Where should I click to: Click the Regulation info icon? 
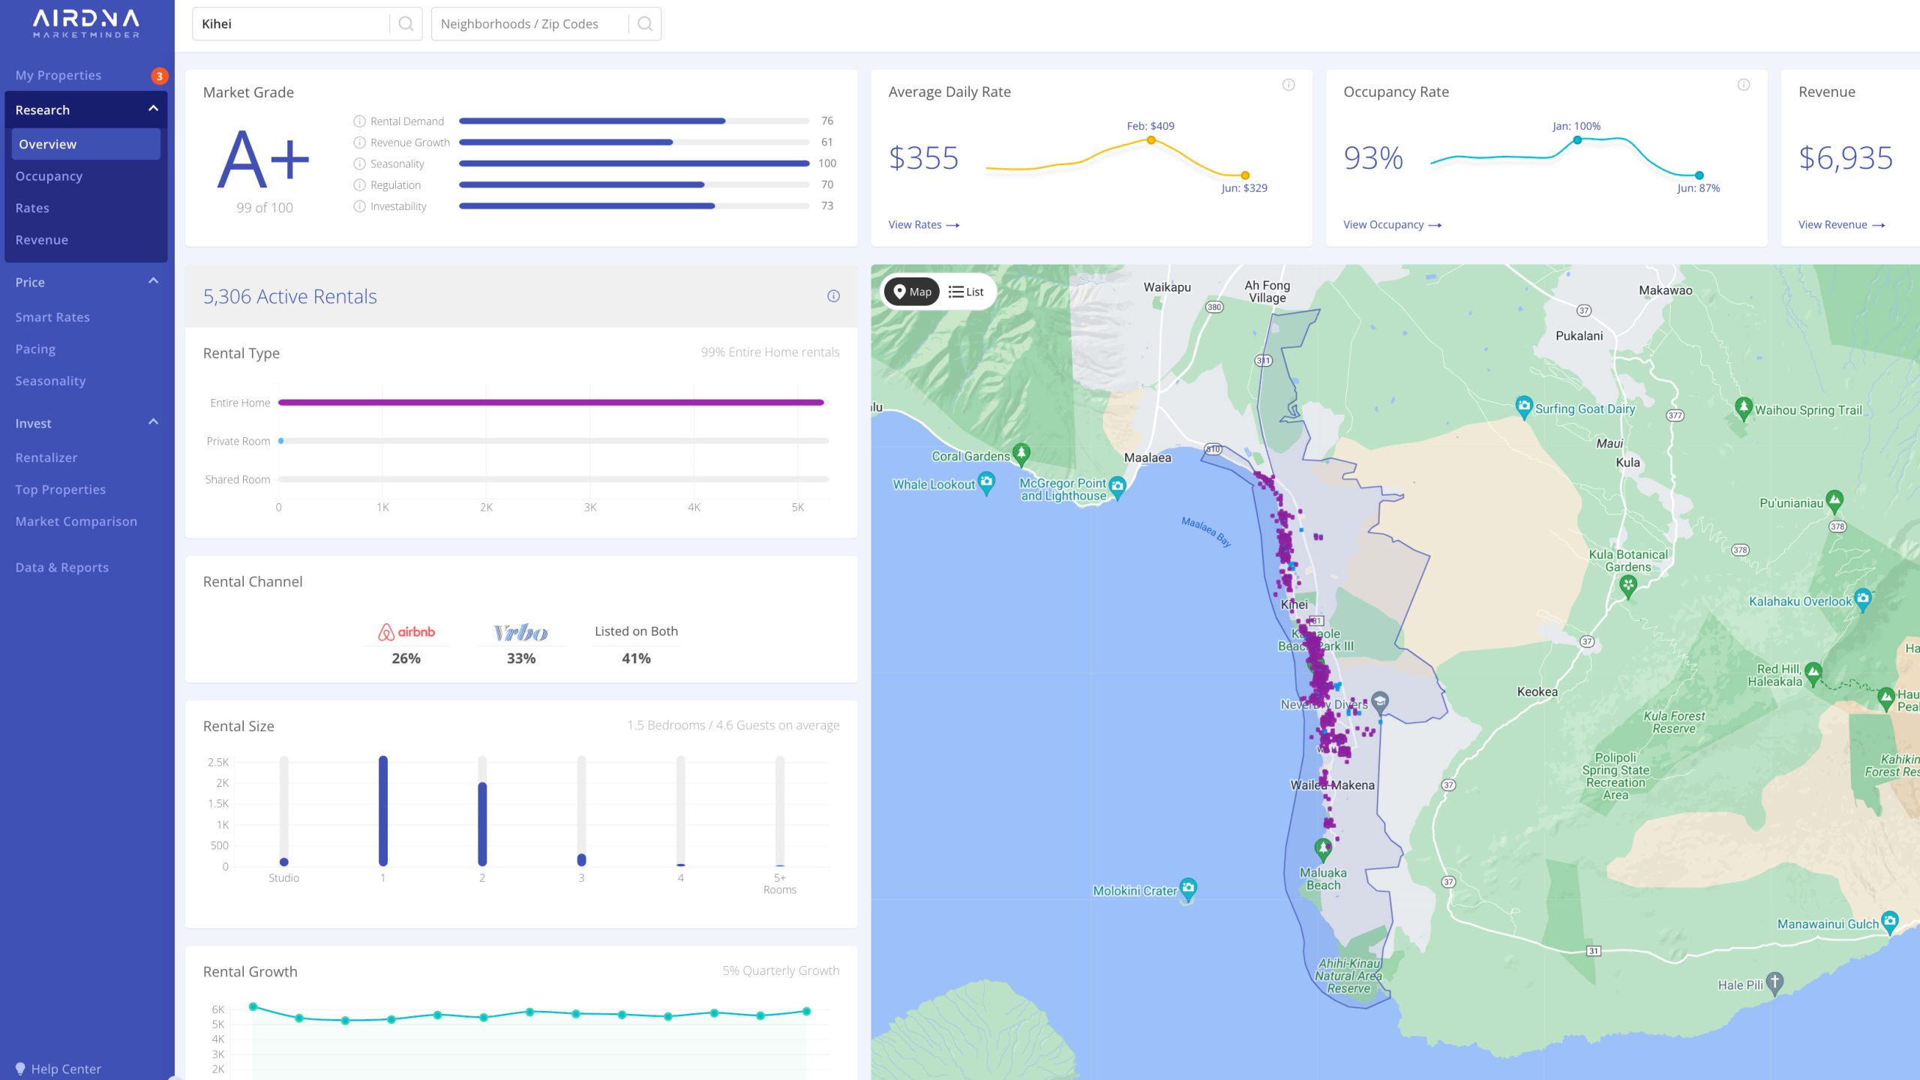pyautogui.click(x=359, y=184)
